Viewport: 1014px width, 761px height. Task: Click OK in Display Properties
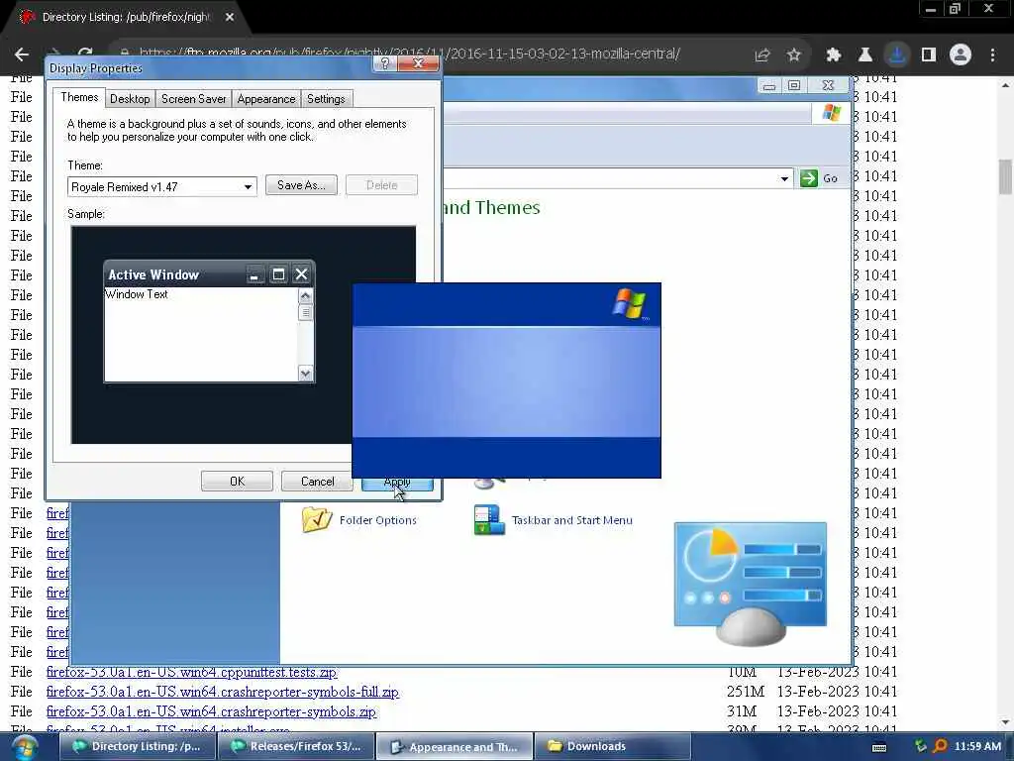coord(237,482)
